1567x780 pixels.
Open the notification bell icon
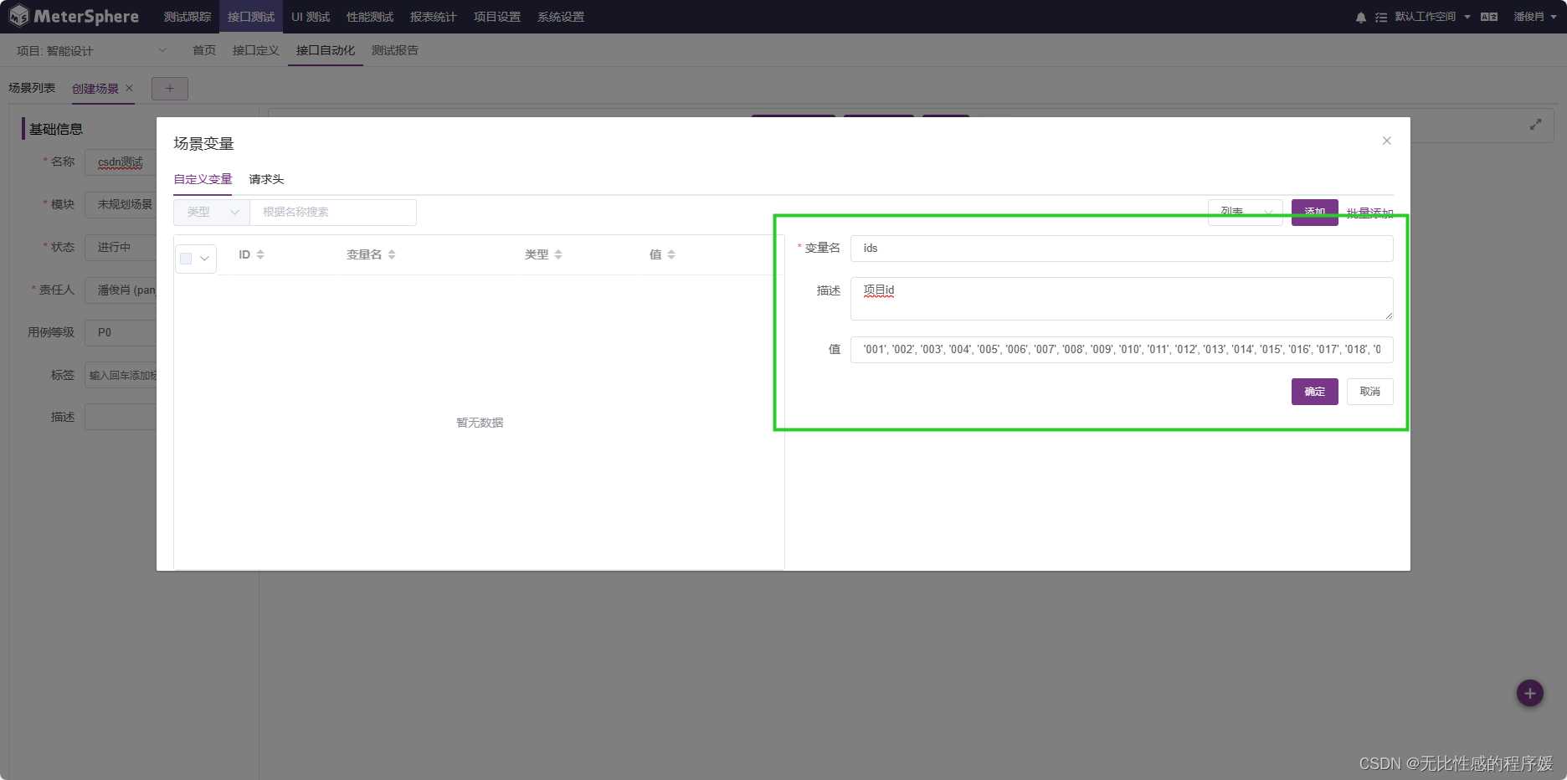pos(1361,18)
